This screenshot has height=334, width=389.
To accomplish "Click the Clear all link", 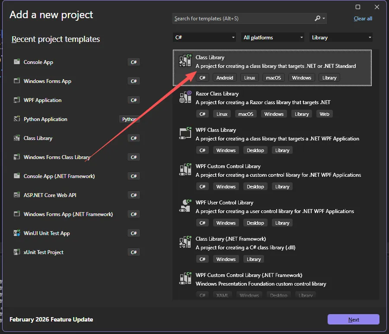I will 363,19.
